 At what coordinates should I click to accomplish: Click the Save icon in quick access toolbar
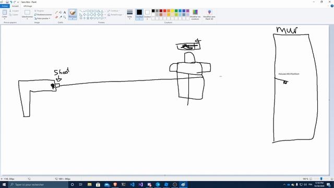point(7,2)
